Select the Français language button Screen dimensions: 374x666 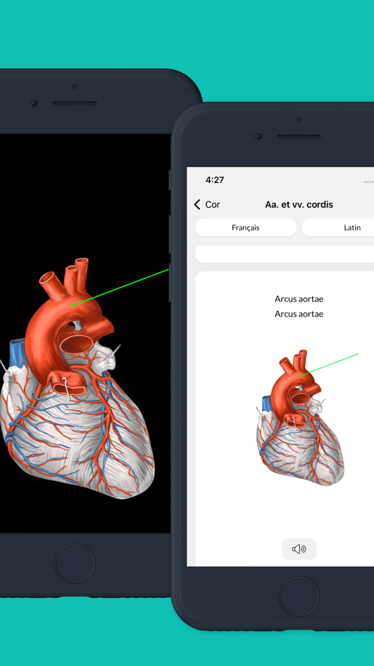coord(246,228)
